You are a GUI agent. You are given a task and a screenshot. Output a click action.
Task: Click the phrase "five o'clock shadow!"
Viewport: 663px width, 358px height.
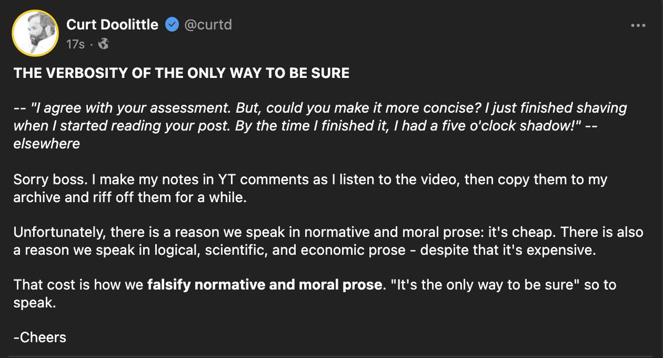tap(542, 125)
